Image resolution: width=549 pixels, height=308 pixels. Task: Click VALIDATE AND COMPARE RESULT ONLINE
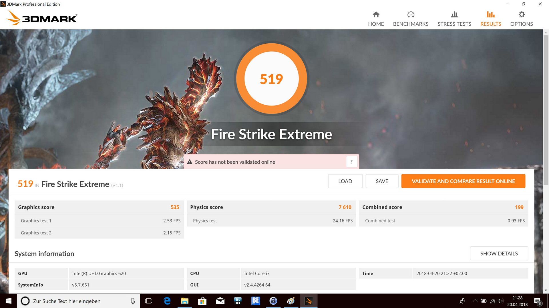(463, 181)
